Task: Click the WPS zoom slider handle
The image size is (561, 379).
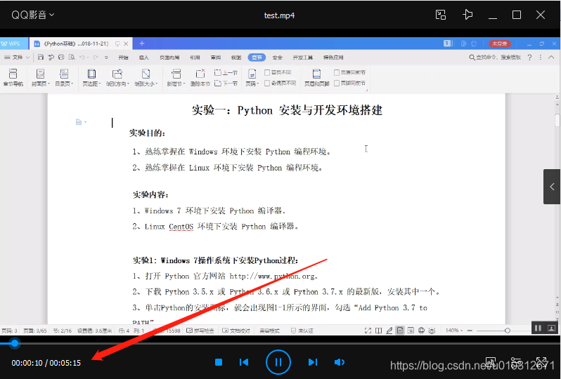Action: click(508, 331)
